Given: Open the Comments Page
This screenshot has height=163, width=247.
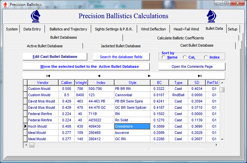Looking at the screenshot, I should click(192, 66).
